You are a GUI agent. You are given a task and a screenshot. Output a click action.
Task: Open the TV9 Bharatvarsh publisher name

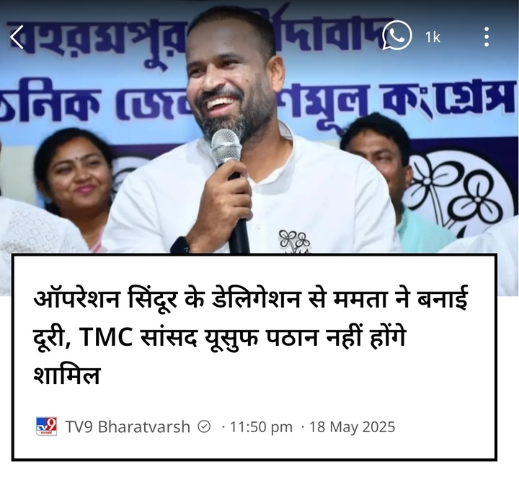pos(128,426)
